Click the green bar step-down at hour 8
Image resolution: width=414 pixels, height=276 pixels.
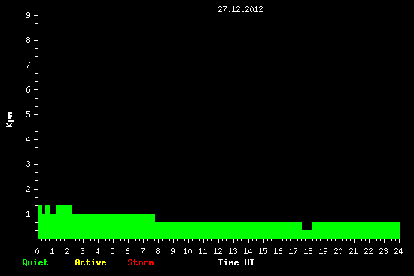155,218
